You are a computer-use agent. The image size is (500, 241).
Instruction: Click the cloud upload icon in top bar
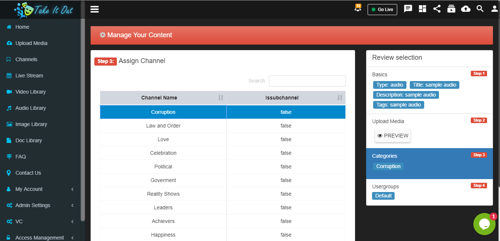466,9
